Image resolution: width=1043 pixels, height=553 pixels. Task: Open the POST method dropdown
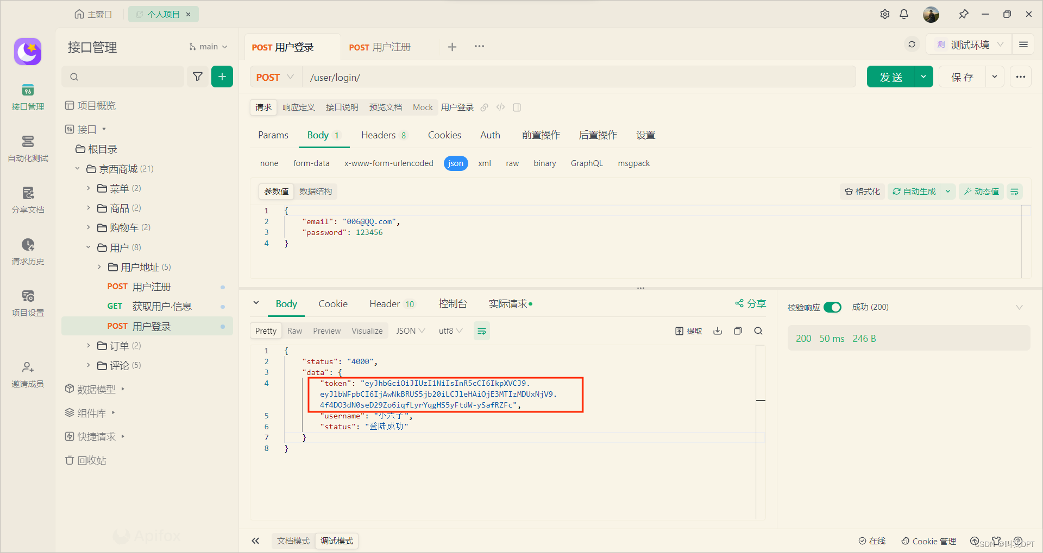click(x=275, y=77)
